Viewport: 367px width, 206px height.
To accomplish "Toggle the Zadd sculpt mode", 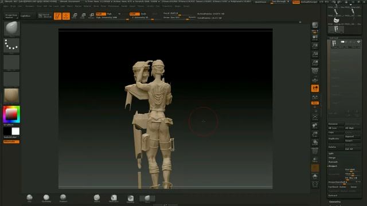I will [x=134, y=14].
